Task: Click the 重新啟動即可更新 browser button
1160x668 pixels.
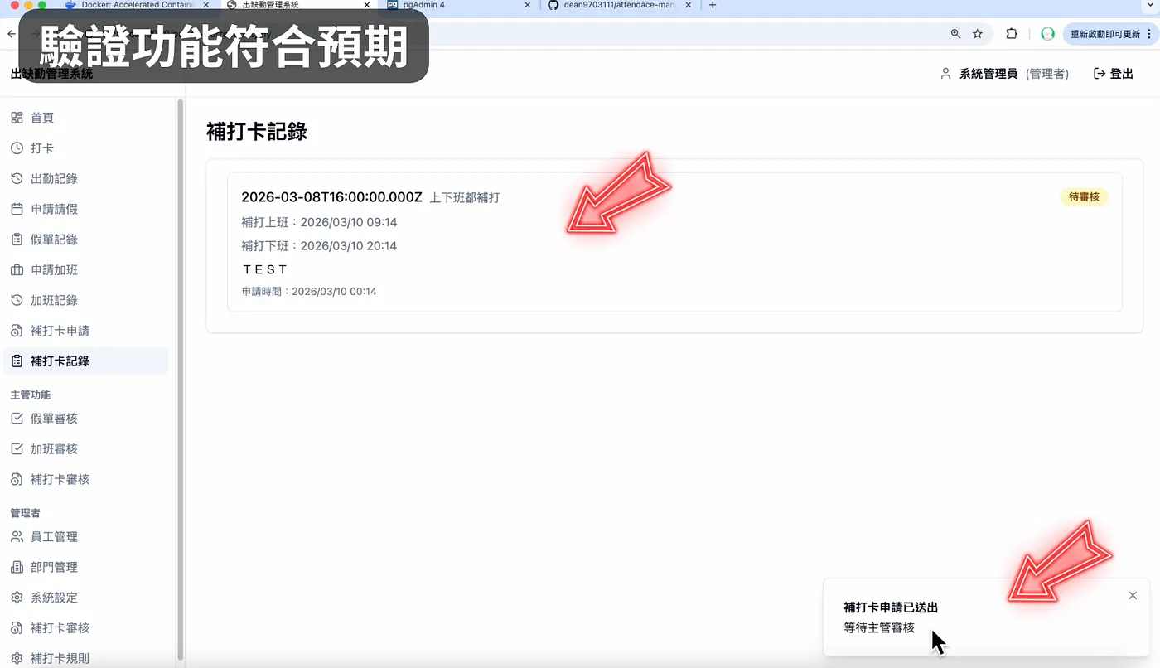Action: (x=1110, y=34)
